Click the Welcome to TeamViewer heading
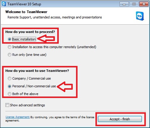The width and height of the screenshot is (150, 128). [x=26, y=12]
